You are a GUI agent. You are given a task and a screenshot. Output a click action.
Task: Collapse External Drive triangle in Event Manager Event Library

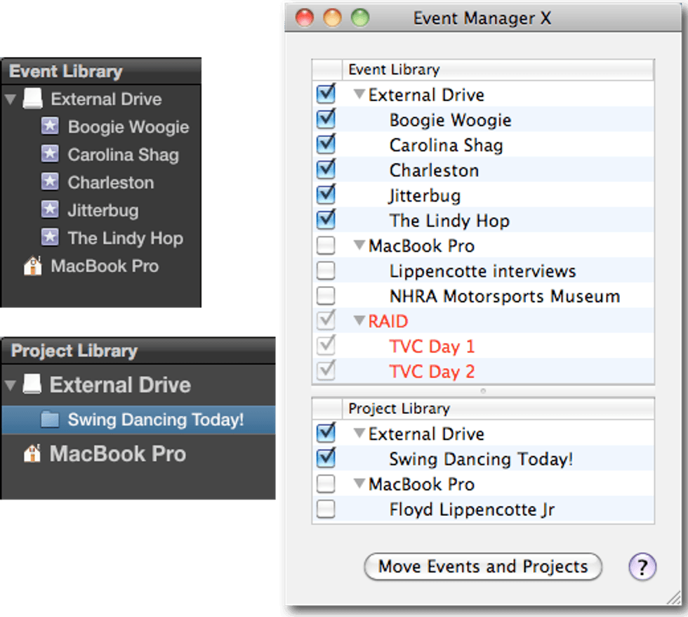[x=359, y=93]
